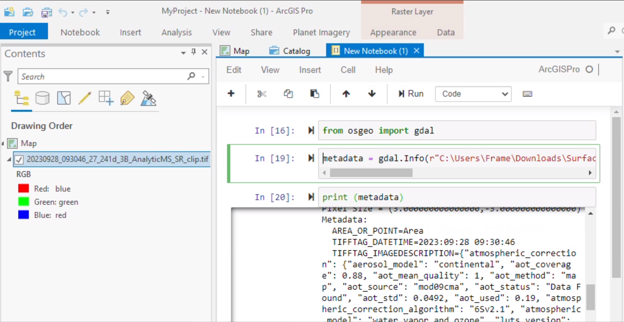Open command palette keyboard icon
This screenshot has width=624, height=322.
pyautogui.click(x=528, y=94)
